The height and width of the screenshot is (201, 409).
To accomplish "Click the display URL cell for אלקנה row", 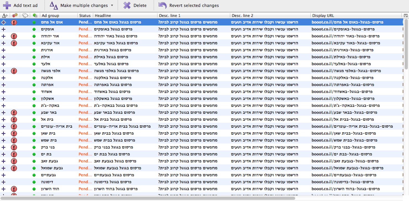I will [343, 78].
